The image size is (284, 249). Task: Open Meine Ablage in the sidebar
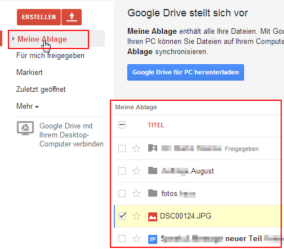point(42,39)
